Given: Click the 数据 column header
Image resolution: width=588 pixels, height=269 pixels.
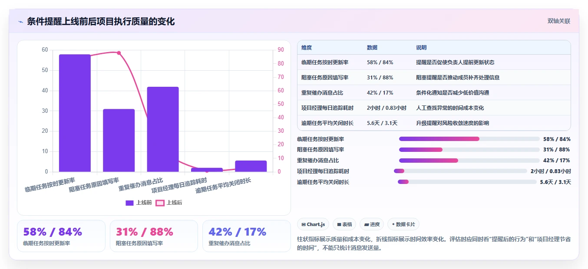Looking at the screenshot, I should [x=372, y=47].
